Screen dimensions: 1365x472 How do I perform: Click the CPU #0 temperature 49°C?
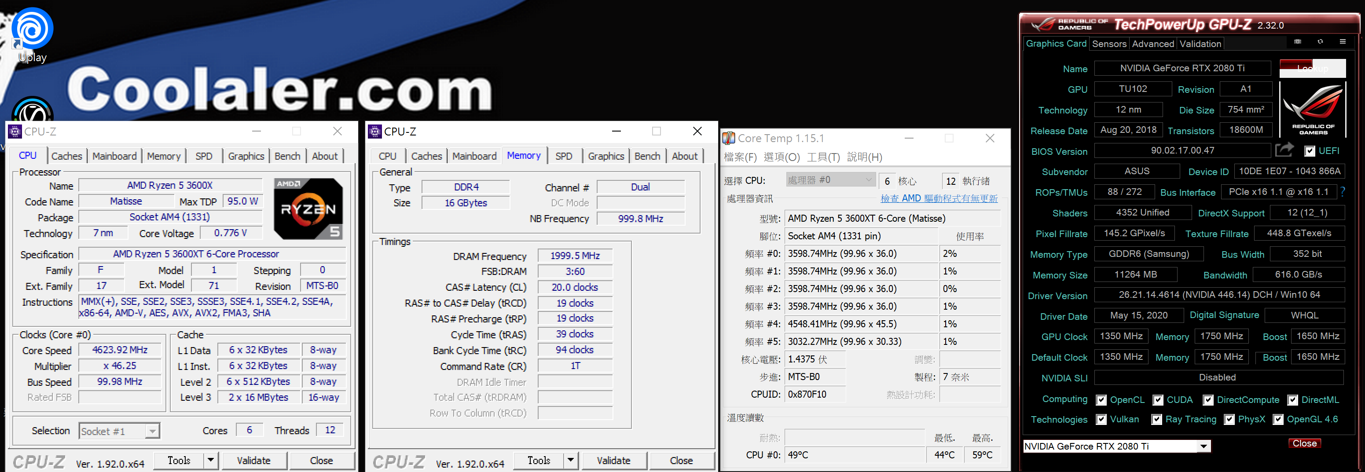click(x=797, y=455)
